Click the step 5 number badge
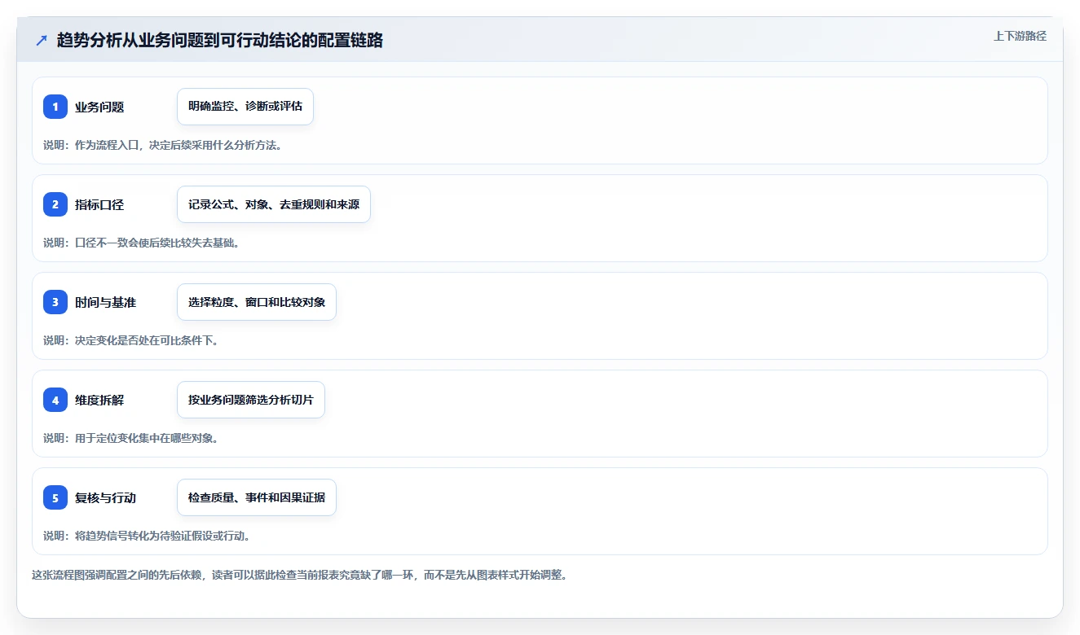The height and width of the screenshot is (635, 1080). point(55,497)
